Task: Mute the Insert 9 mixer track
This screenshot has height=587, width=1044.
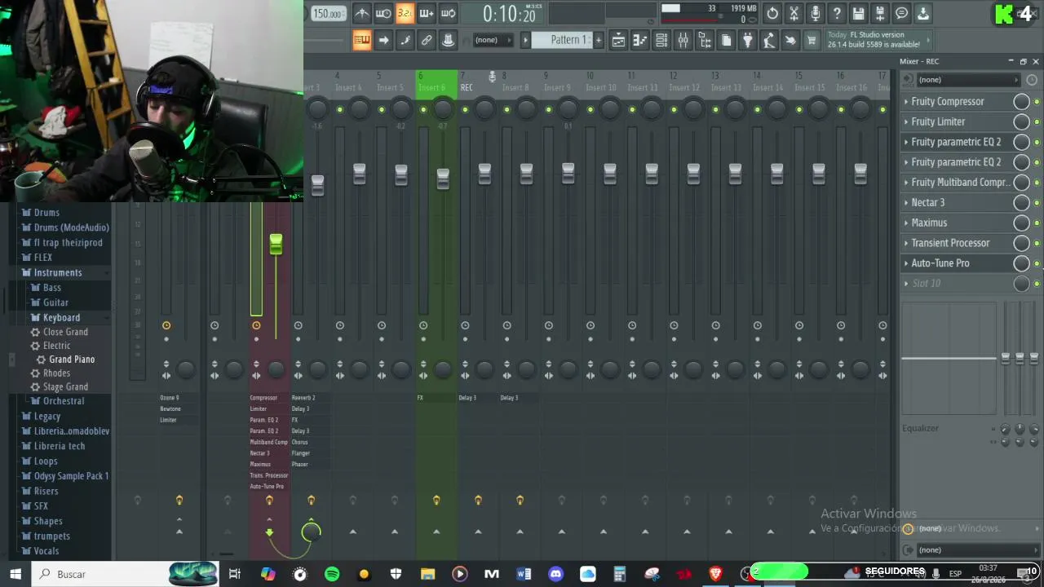Action: [x=548, y=109]
